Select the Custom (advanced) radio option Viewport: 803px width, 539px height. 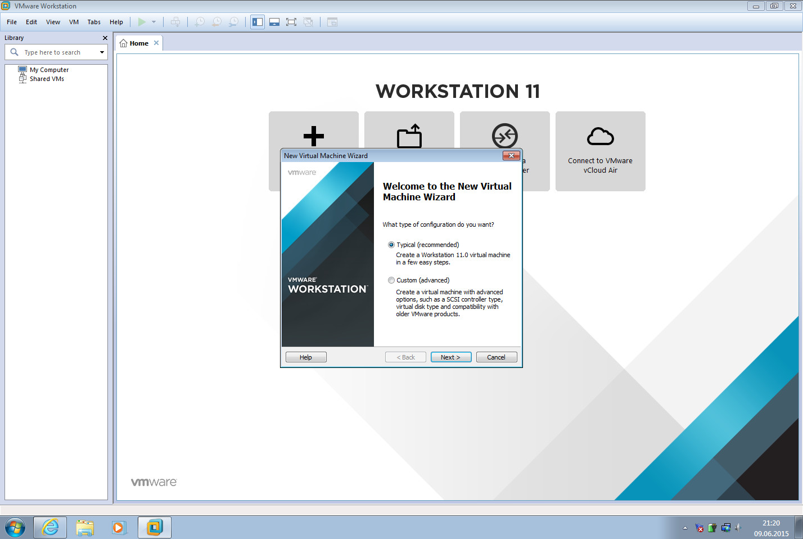coord(391,280)
